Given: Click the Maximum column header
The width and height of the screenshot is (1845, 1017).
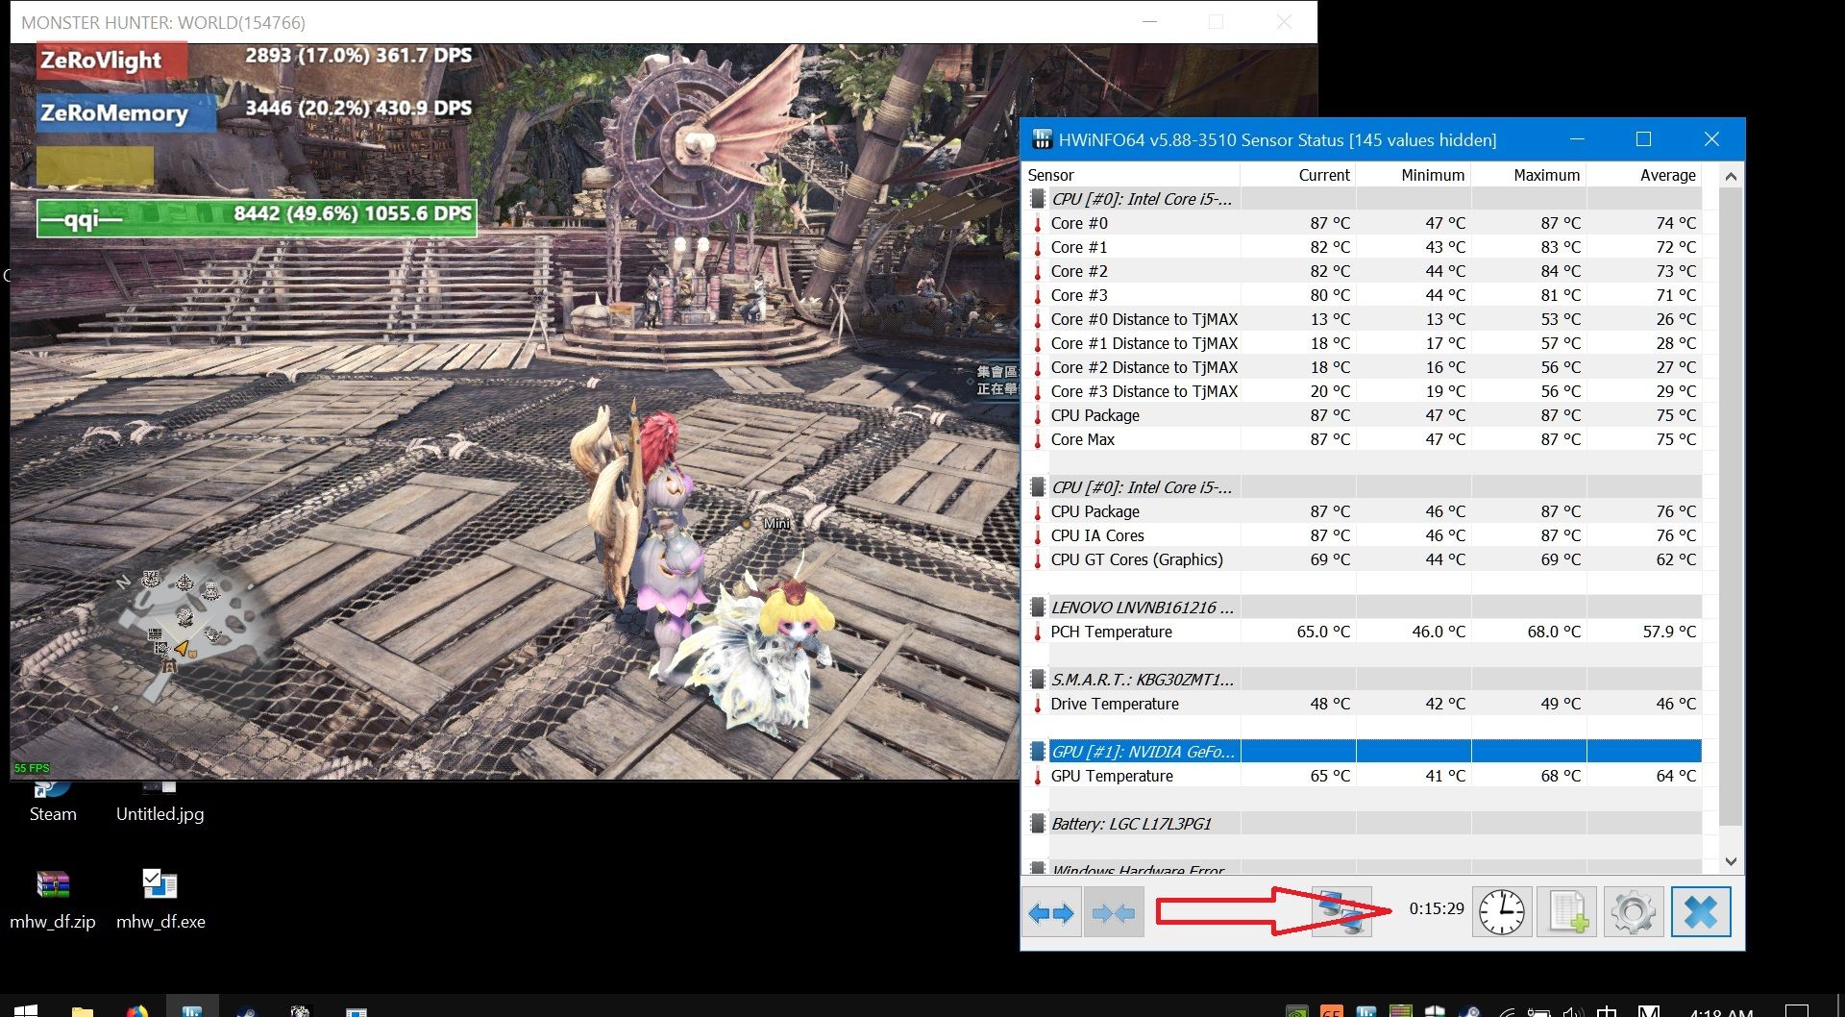Looking at the screenshot, I should (1528, 175).
